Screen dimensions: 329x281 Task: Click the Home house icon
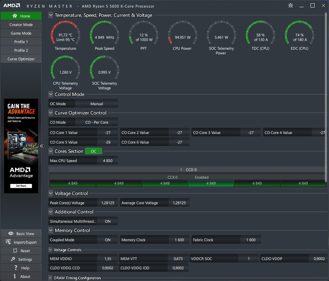15,16
